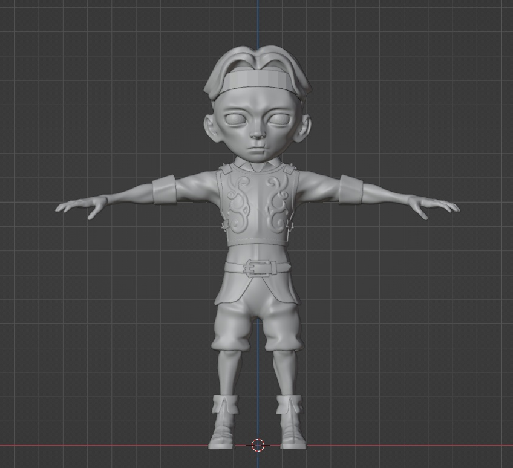Click the hand at the far right
This screenshot has width=513, height=468.
[436, 206]
